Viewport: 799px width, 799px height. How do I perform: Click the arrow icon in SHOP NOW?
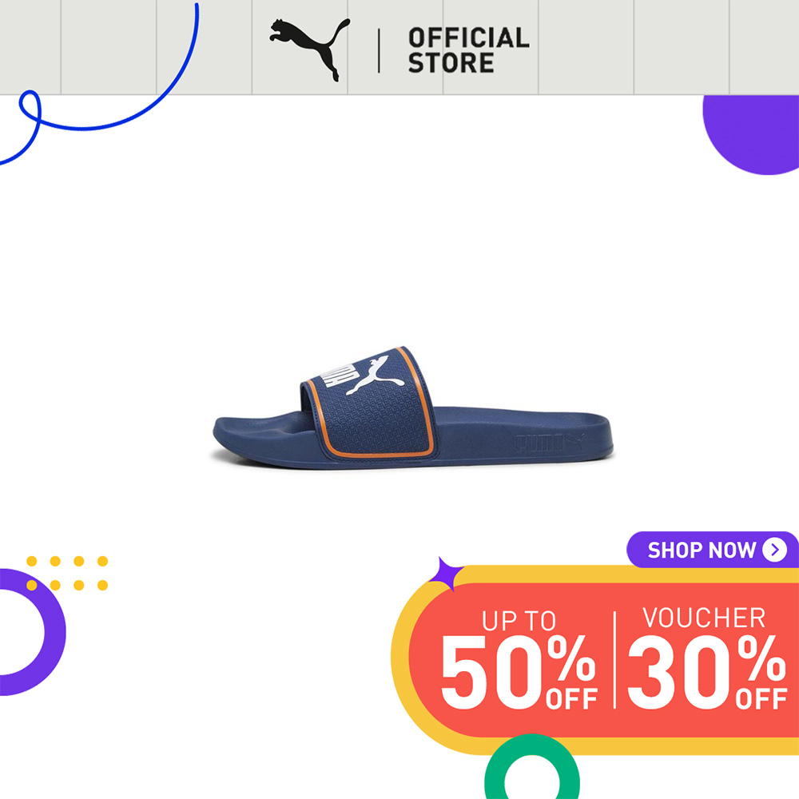(774, 550)
